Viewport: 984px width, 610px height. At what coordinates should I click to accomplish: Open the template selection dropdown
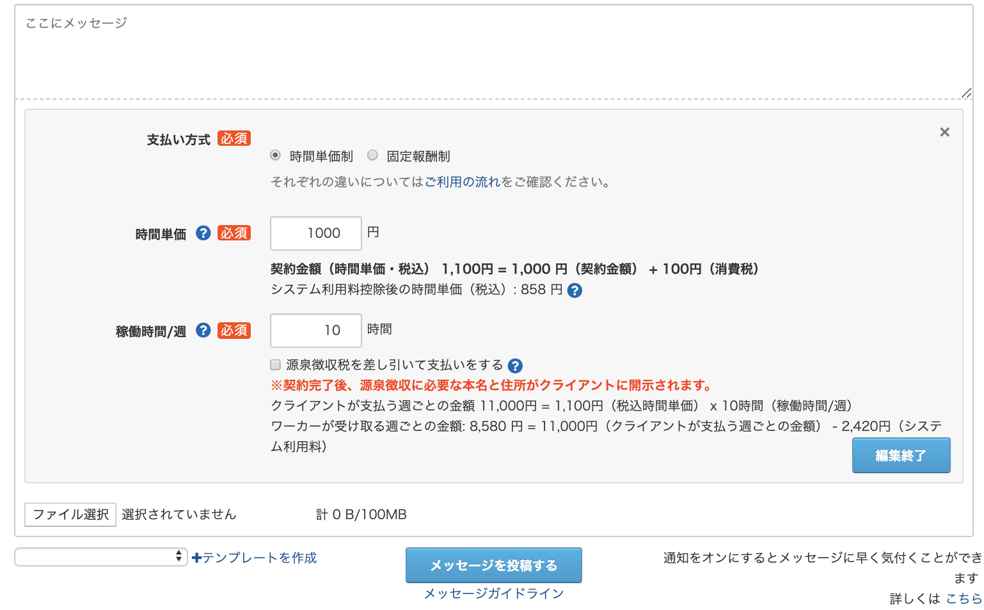(x=100, y=557)
